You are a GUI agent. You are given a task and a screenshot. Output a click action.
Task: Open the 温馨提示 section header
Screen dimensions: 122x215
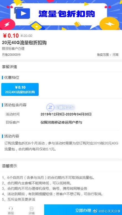9,166
